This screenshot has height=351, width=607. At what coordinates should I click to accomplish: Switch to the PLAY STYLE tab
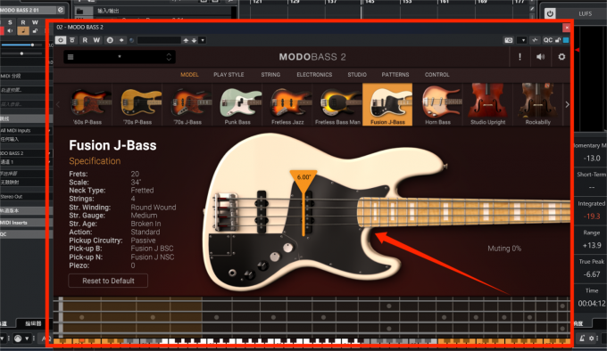[229, 75]
